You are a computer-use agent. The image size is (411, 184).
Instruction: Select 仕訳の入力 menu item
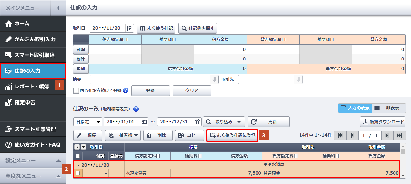coord(33,71)
